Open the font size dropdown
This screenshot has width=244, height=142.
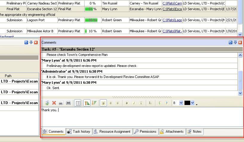click(181, 103)
